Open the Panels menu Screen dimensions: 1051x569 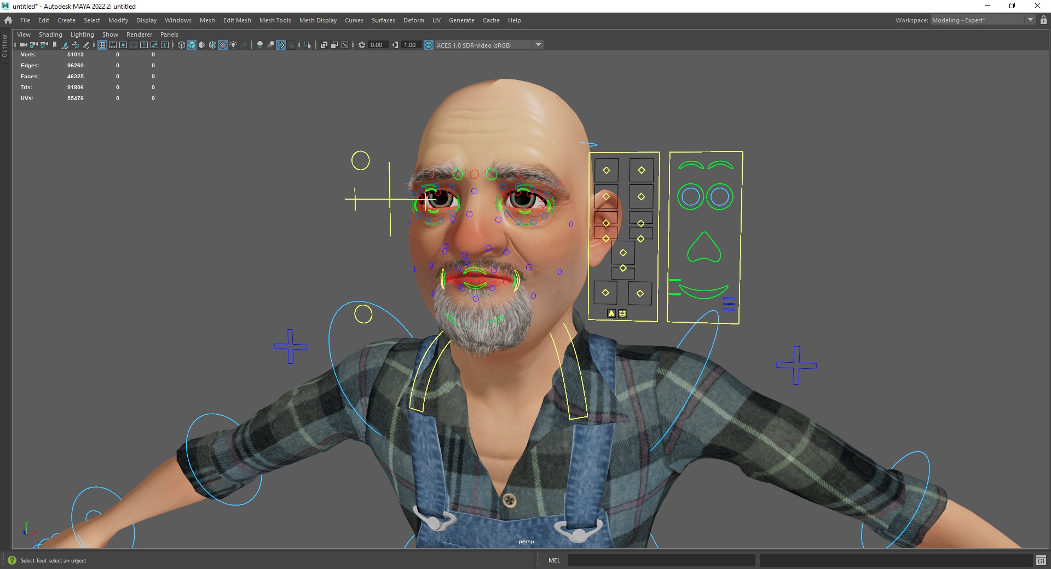pos(169,34)
